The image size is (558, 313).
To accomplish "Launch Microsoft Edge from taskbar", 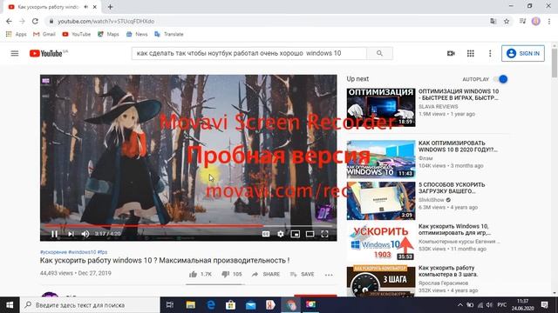I will point(211,305).
